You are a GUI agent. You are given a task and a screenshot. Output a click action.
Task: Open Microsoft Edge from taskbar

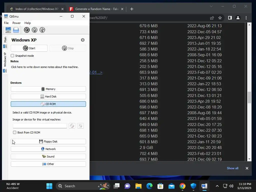pyautogui.click(x=149, y=186)
